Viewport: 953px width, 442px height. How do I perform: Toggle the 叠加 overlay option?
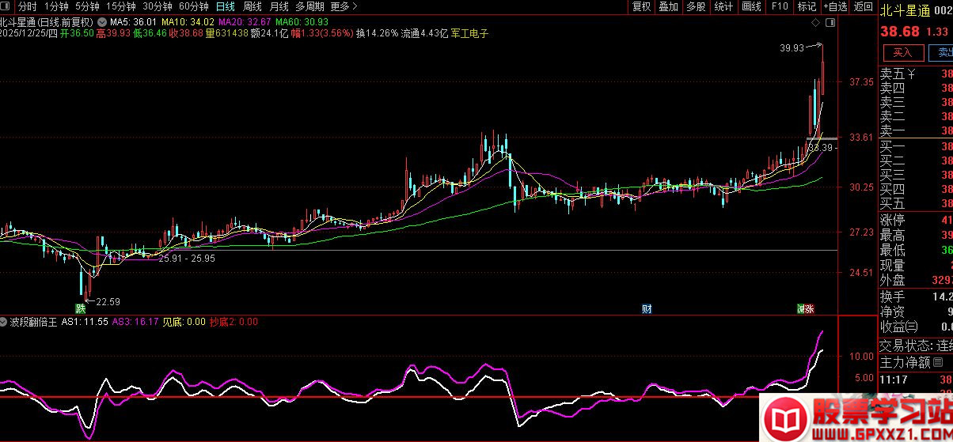[x=668, y=6]
